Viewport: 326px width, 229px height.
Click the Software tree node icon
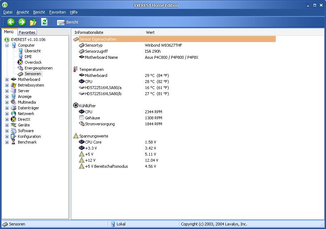click(14, 131)
